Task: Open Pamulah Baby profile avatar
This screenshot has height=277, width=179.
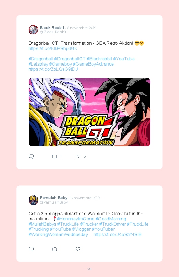Action: (x=33, y=200)
